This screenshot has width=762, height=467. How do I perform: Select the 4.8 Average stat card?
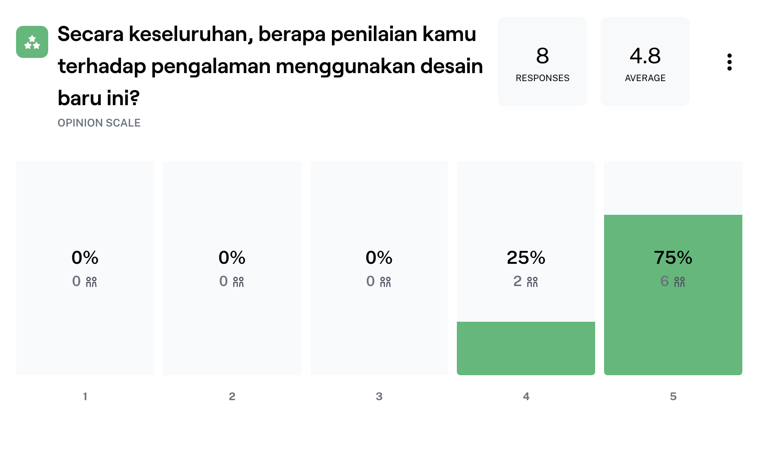point(645,61)
